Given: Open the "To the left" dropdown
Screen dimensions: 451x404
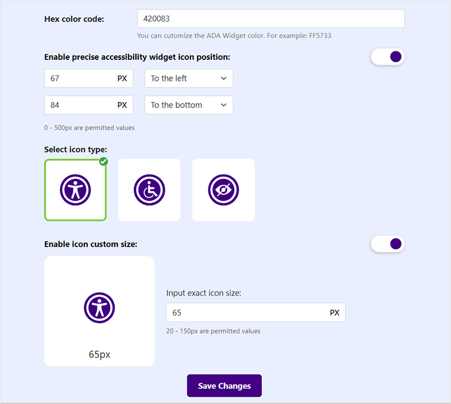Looking at the screenshot, I should tap(189, 78).
